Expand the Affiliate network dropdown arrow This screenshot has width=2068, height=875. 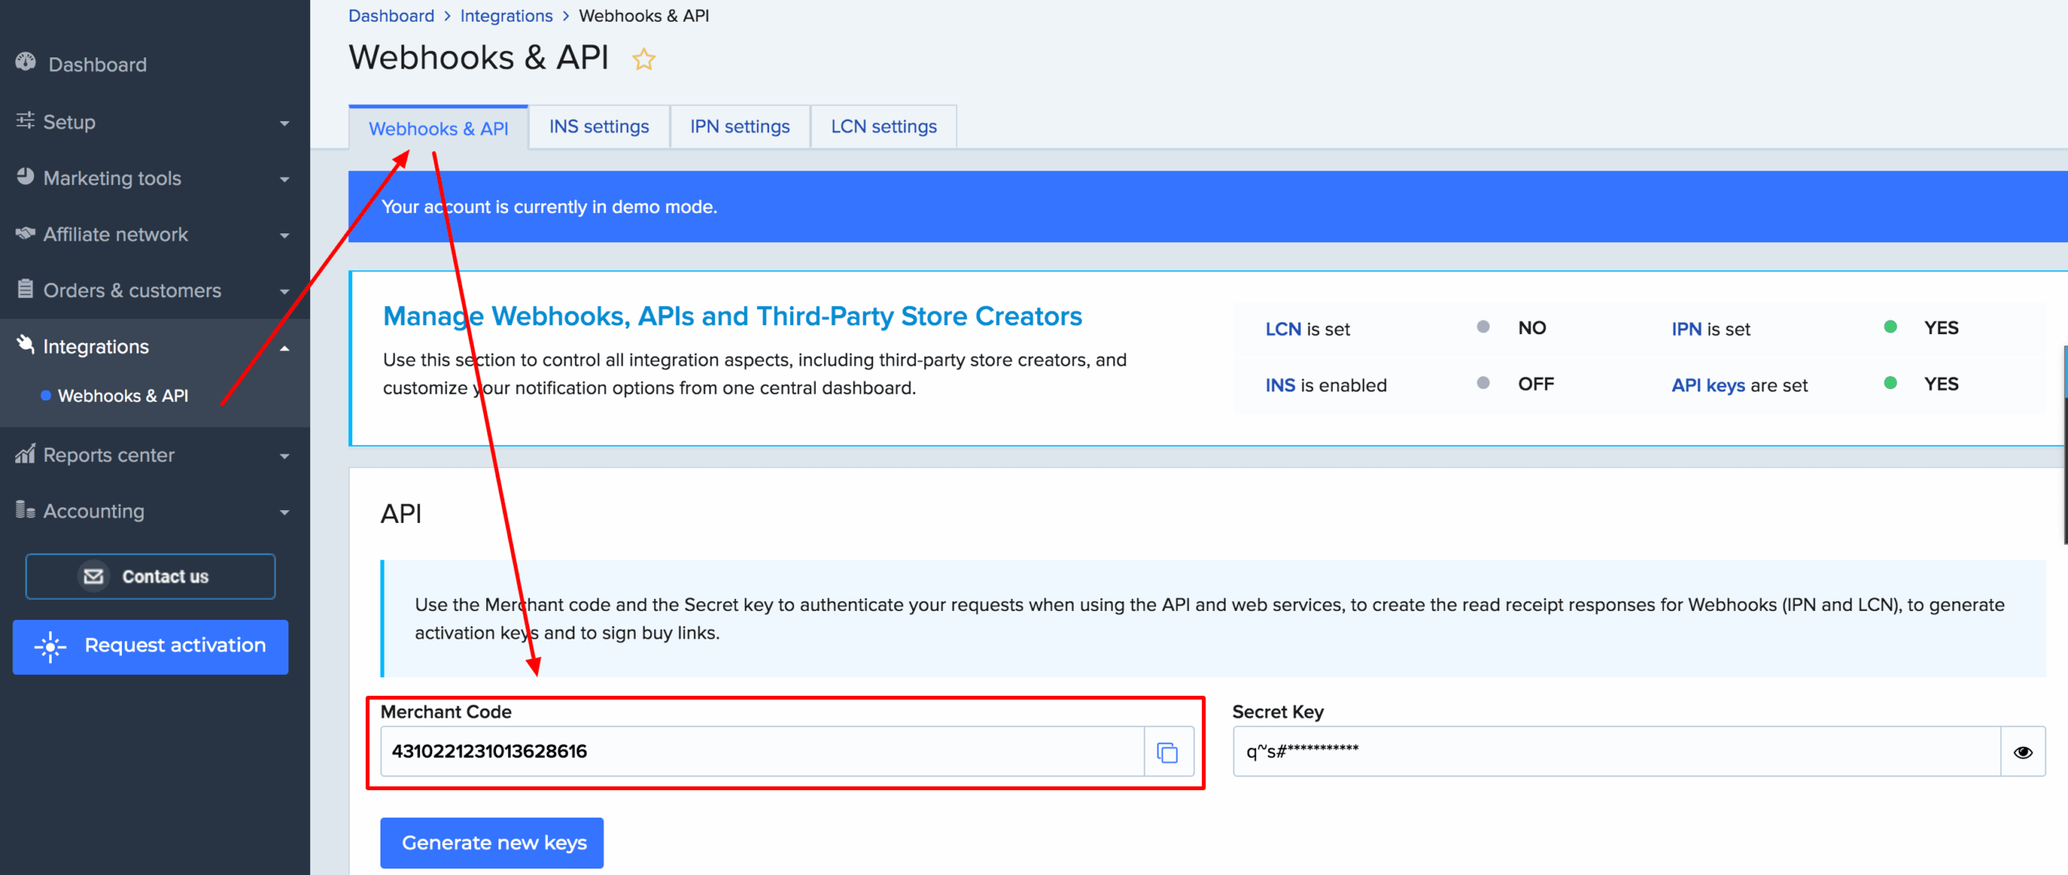[x=284, y=236]
